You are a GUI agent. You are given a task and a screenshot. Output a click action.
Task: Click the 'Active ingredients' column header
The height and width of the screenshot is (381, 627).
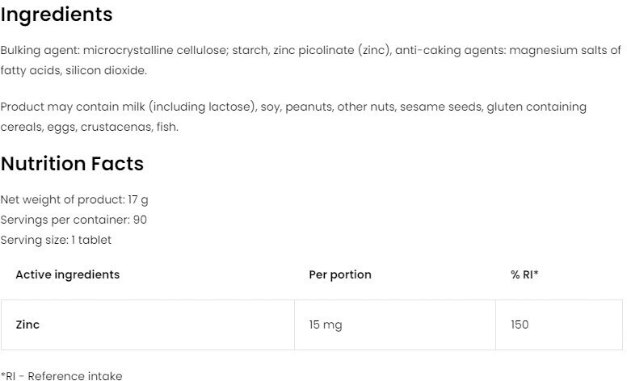point(67,274)
